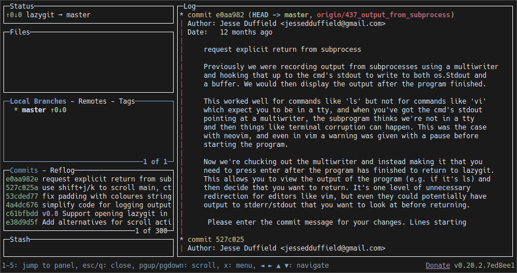Focus the Files panel title
The height and width of the screenshot is (273, 517).
point(20,32)
